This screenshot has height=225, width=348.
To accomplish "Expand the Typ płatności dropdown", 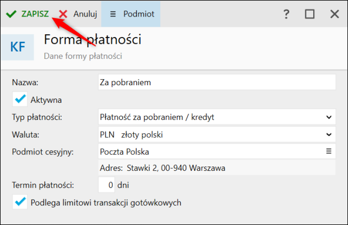I will (x=328, y=116).
